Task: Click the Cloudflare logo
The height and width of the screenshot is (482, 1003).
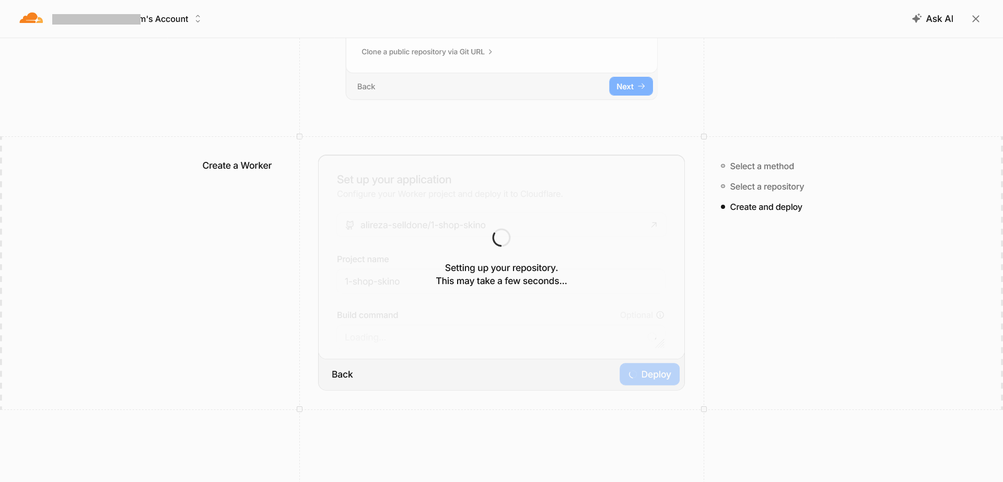Action: 31,18
